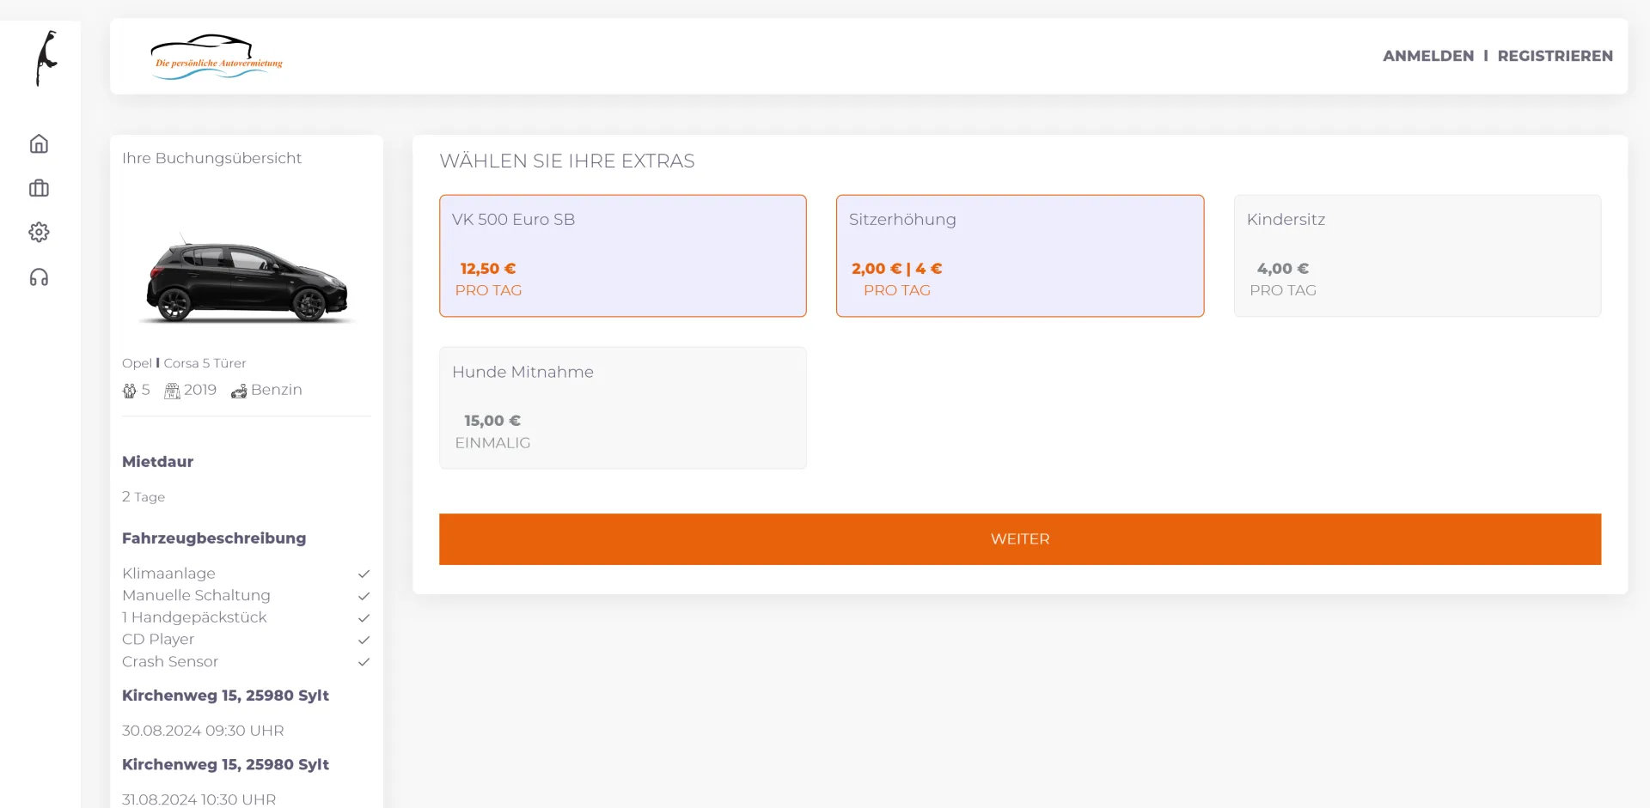This screenshot has height=808, width=1650.
Task: Click the pickup time 30.08.2024 09:30 UHR
Action: [x=203, y=731]
